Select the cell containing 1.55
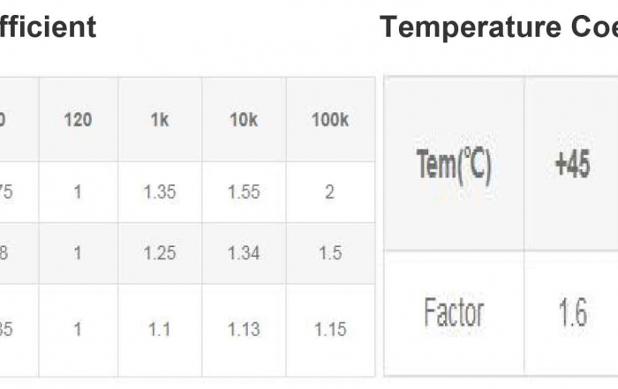The height and width of the screenshot is (389, 618). (x=244, y=192)
